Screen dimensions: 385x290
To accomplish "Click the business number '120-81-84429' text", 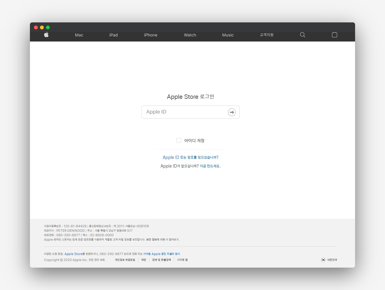I will point(75,226).
